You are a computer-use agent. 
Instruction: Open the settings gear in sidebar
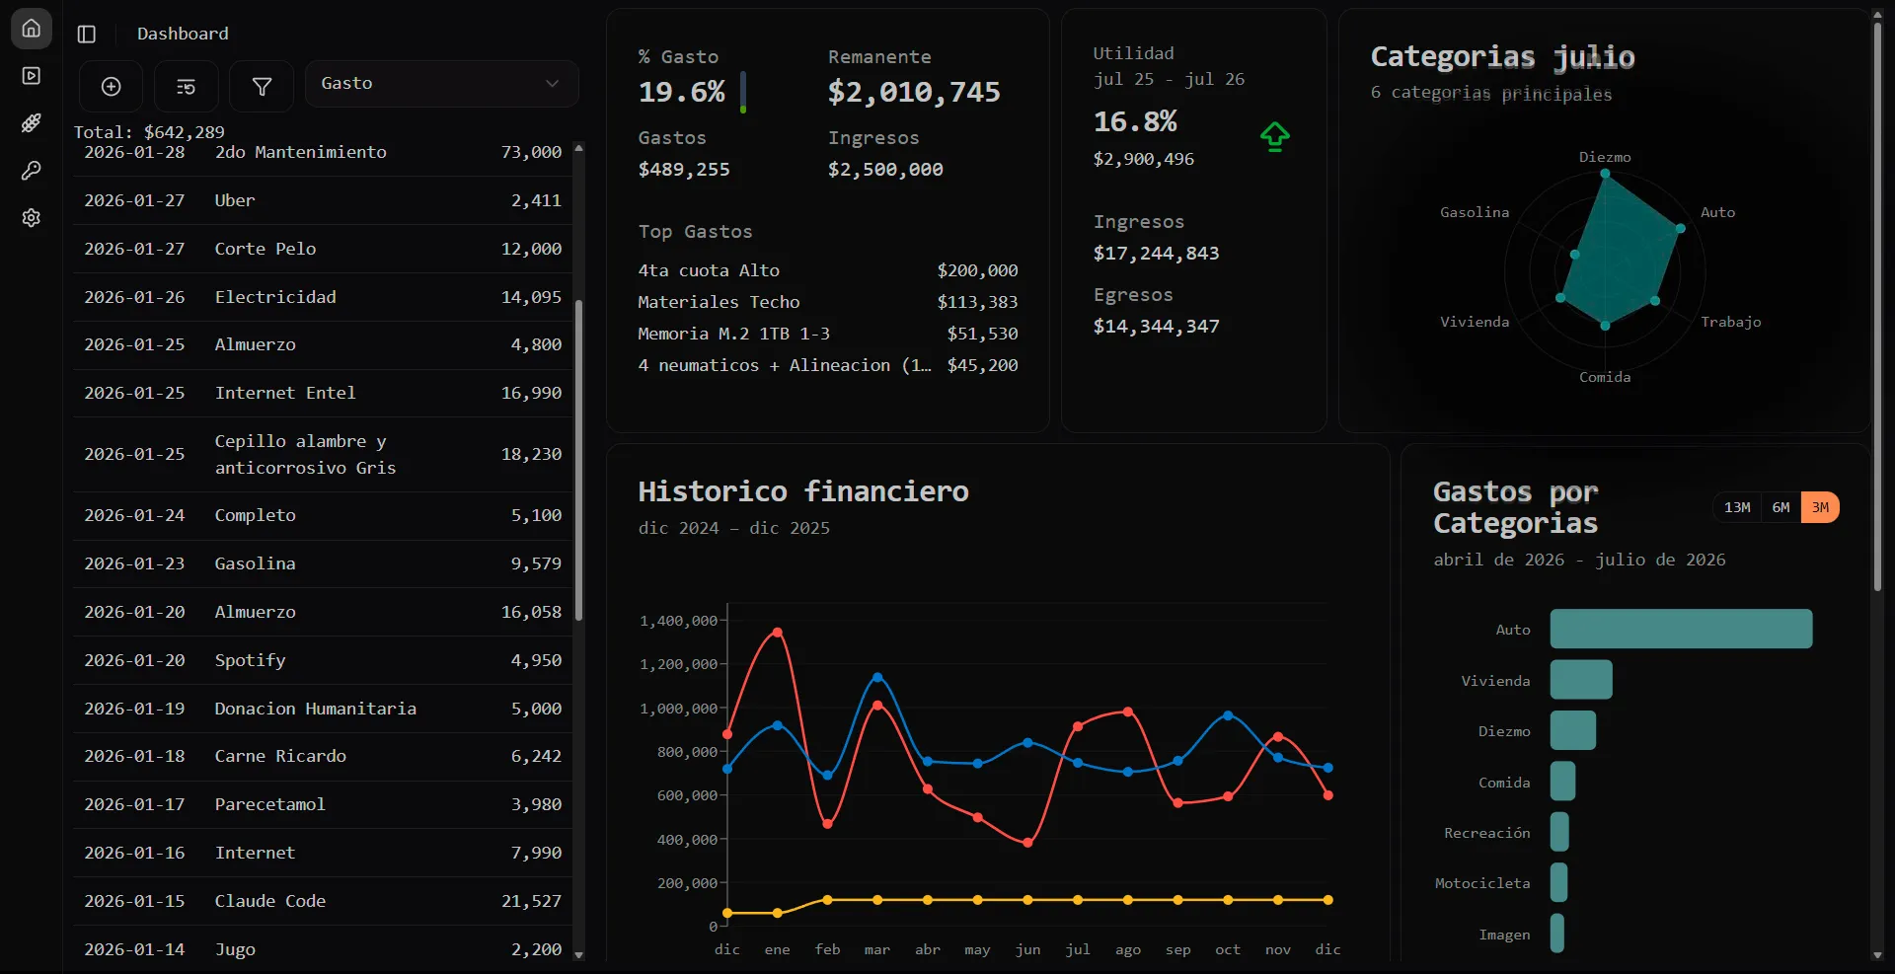[32, 218]
